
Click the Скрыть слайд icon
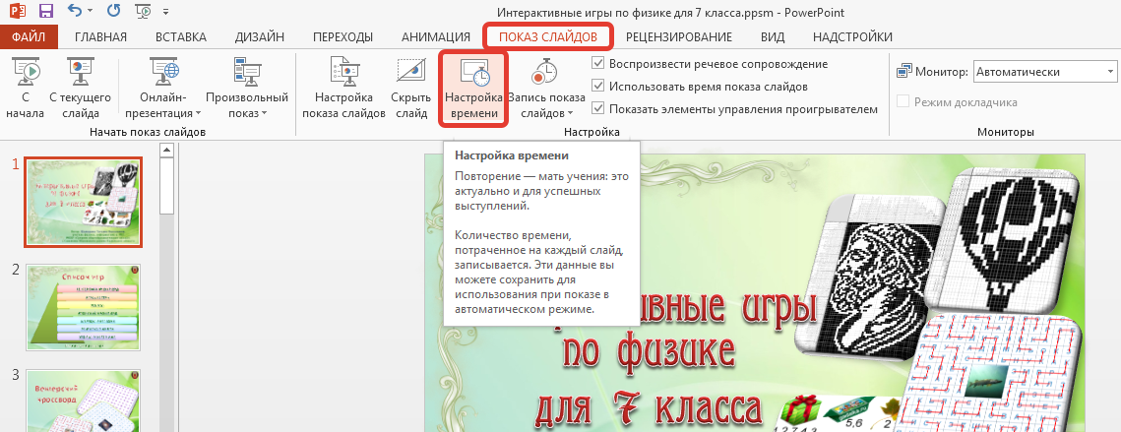[x=410, y=88]
